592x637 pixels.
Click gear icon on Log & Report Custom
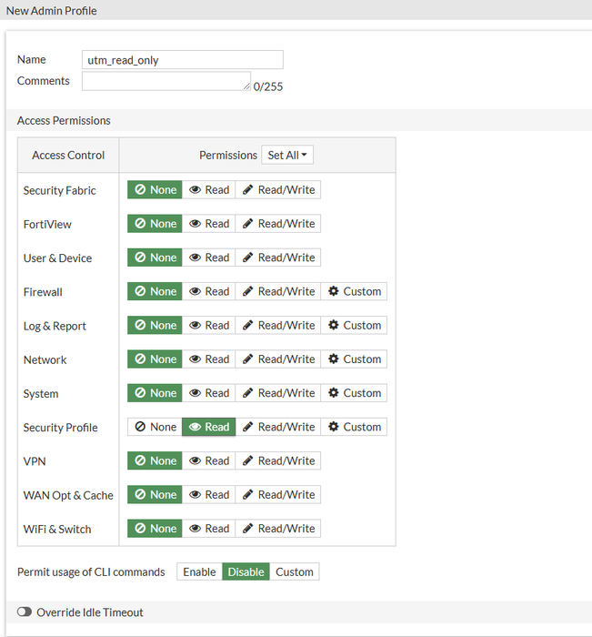pyautogui.click(x=334, y=326)
